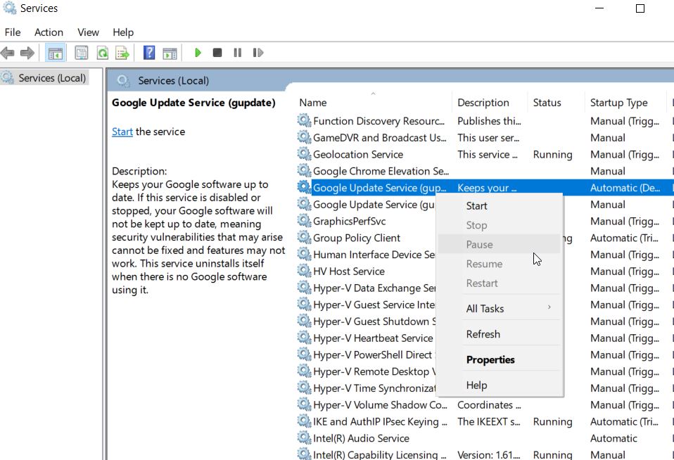Choose Start in the context menu
Image resolution: width=674 pixels, height=460 pixels.
pyautogui.click(x=500, y=206)
